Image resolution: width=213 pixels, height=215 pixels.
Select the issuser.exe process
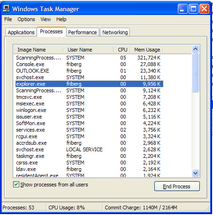point(89,117)
